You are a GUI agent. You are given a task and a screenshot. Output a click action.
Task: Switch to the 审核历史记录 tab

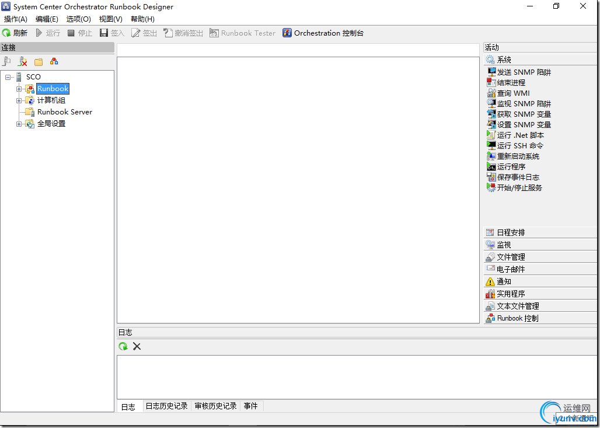point(216,406)
